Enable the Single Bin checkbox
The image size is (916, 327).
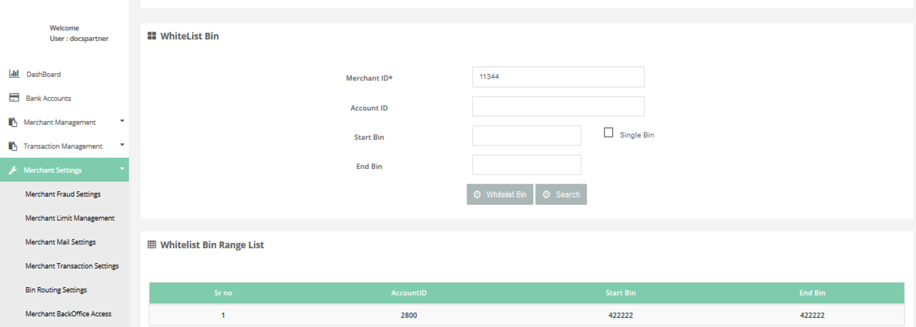(609, 133)
